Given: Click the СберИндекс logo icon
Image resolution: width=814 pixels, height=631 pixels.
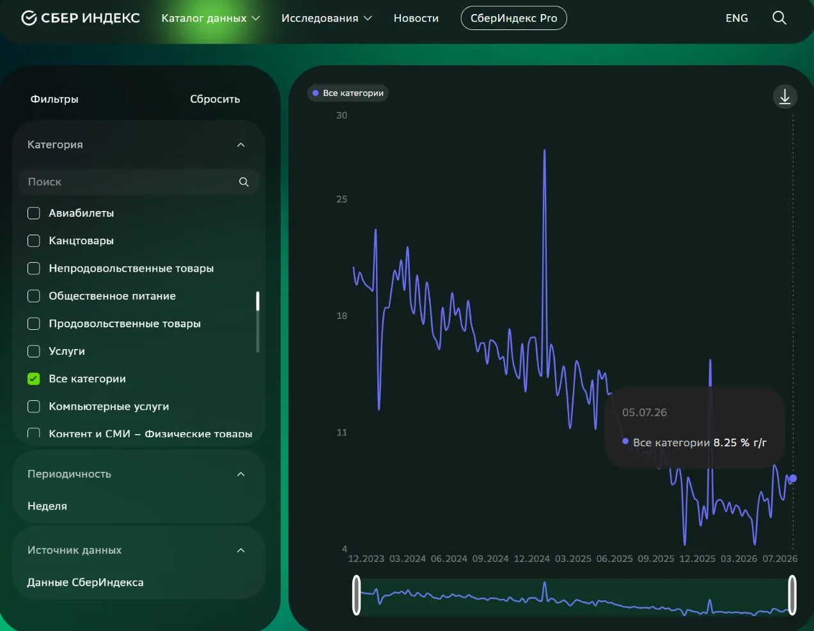Looking at the screenshot, I should coord(29,18).
